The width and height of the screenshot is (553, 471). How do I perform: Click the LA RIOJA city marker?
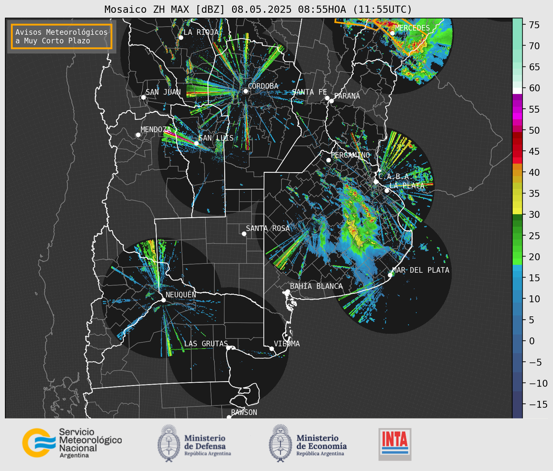coord(181,37)
